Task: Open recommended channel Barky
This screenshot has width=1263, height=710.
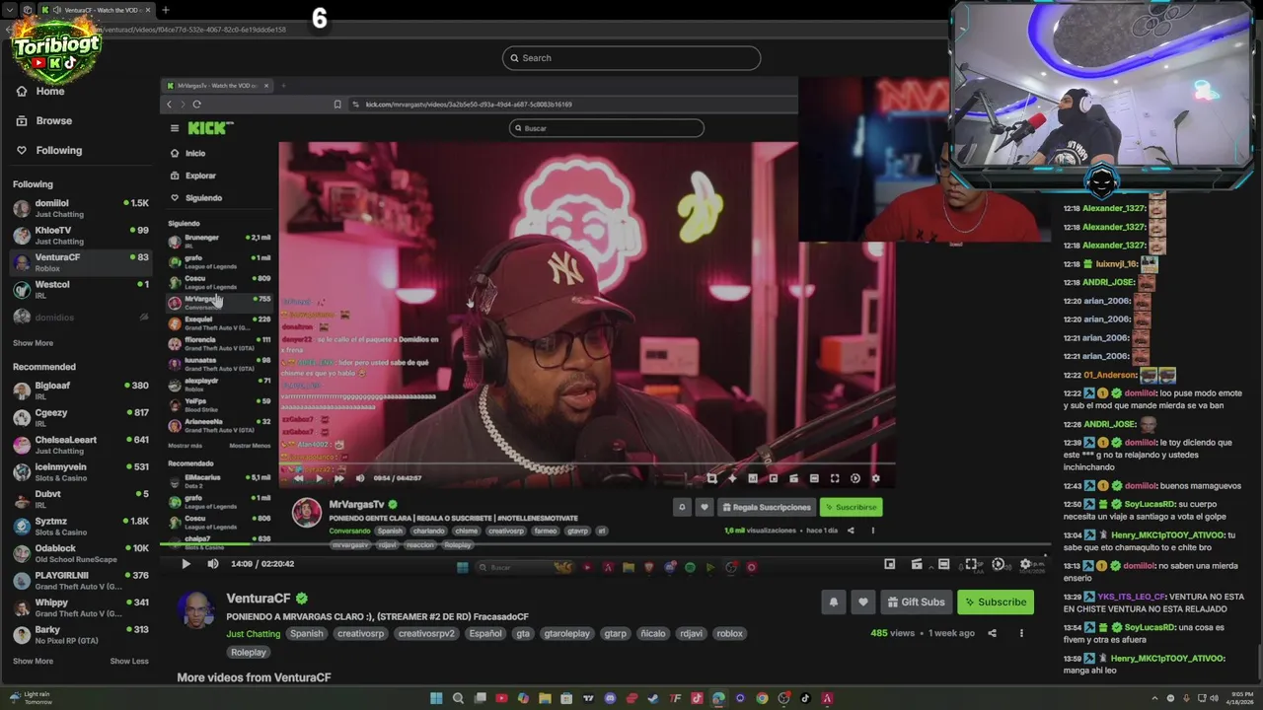Action: (80, 635)
